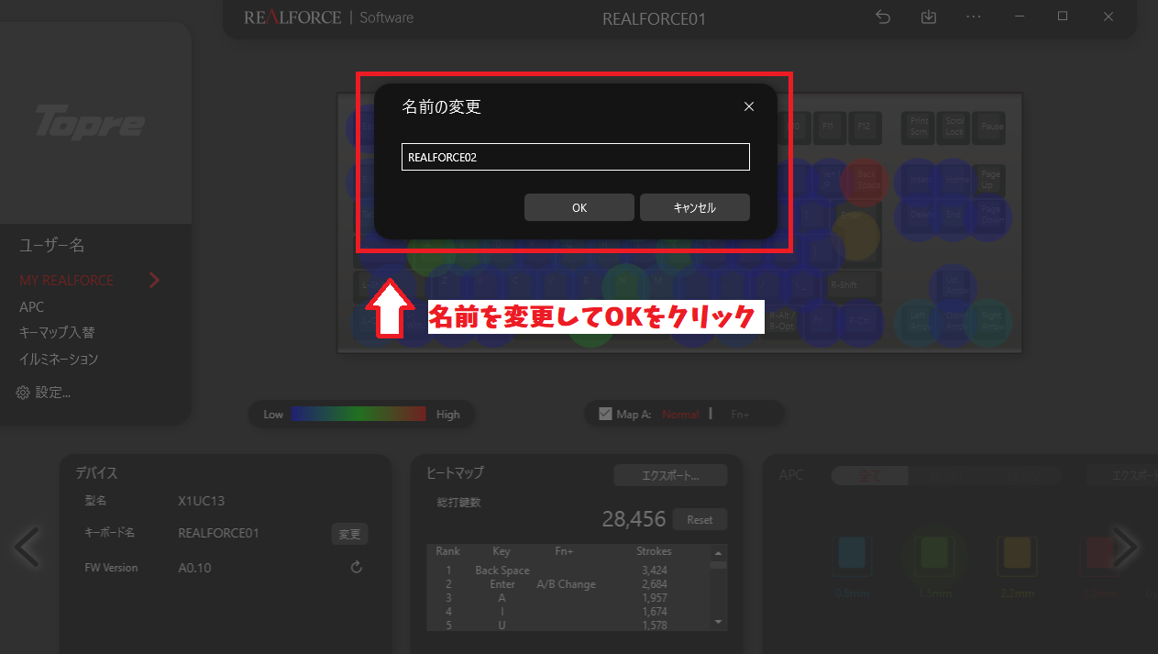Open キーマップ入替 in the sidebar
Viewport: 1158px width, 654px height.
57,333
